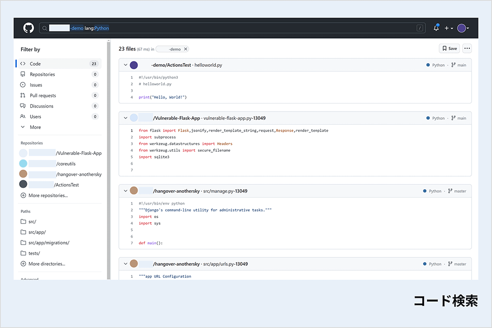Open the notifications bell
Image resolution: width=492 pixels, height=328 pixels.
click(x=436, y=28)
